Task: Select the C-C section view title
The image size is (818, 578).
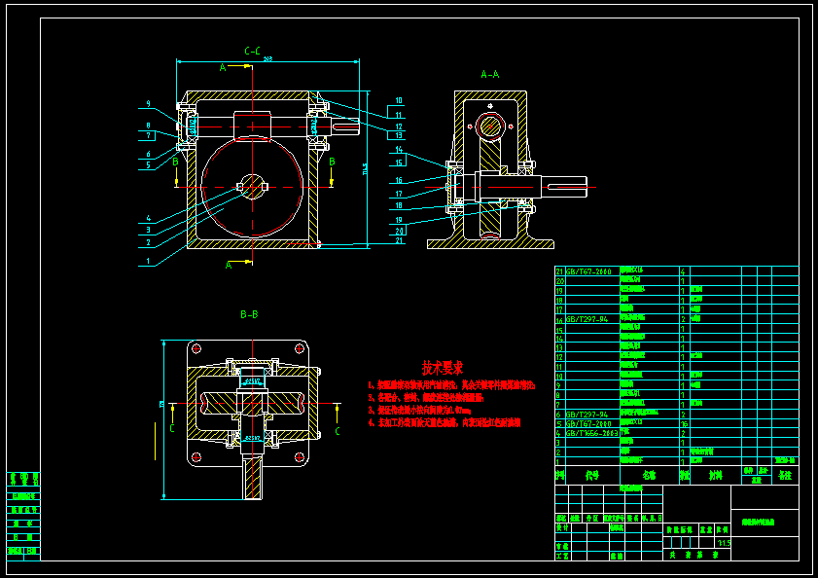Action: click(x=253, y=52)
